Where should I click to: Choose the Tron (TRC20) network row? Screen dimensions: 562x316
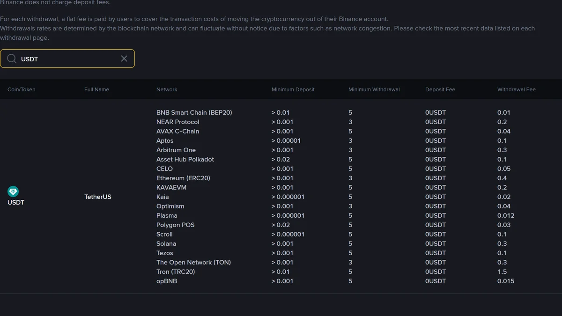[176, 272]
